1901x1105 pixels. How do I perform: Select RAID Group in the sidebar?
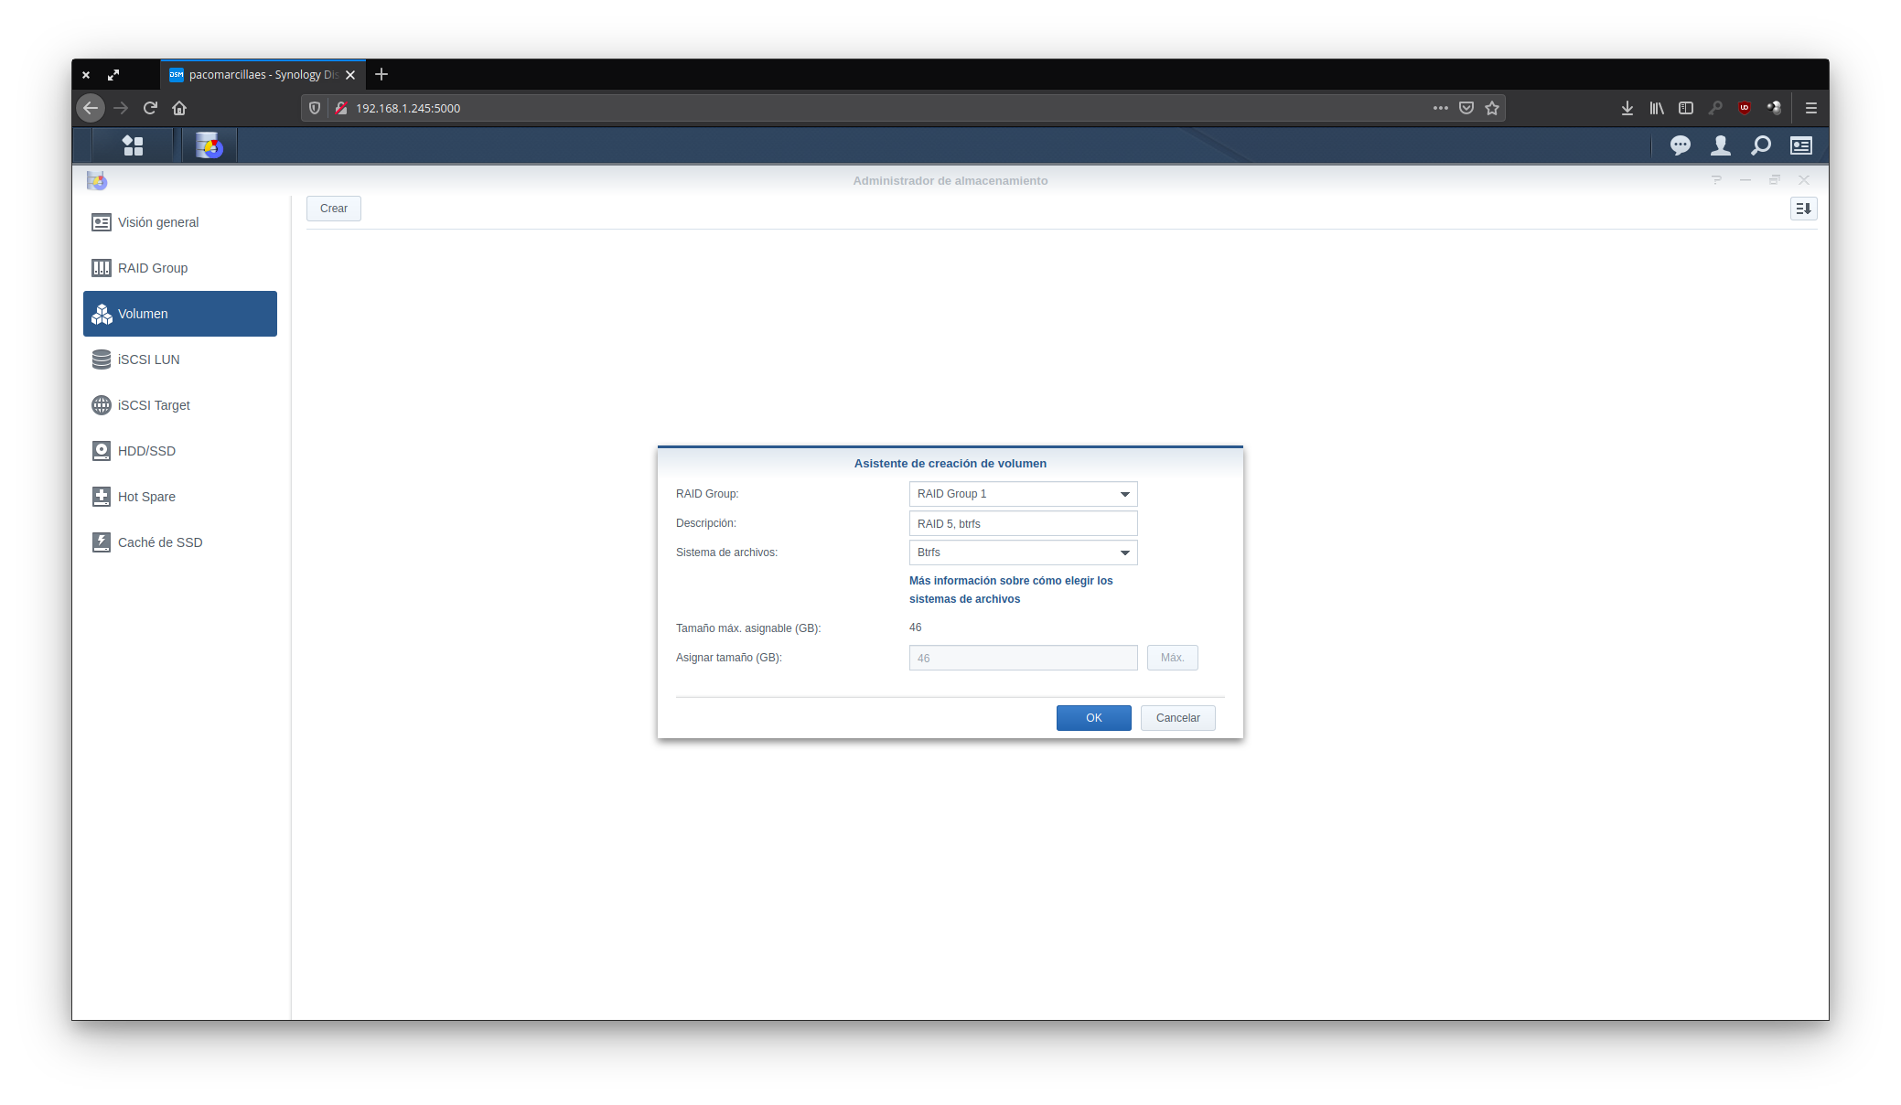153,268
